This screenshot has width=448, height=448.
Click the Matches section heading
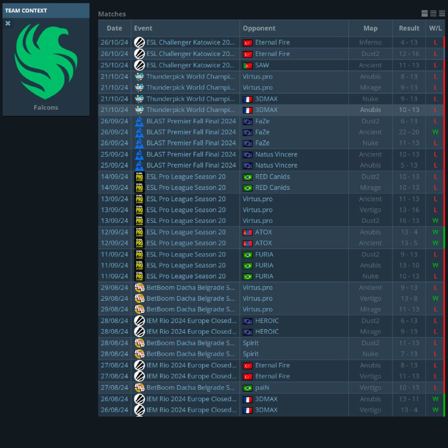[111, 14]
